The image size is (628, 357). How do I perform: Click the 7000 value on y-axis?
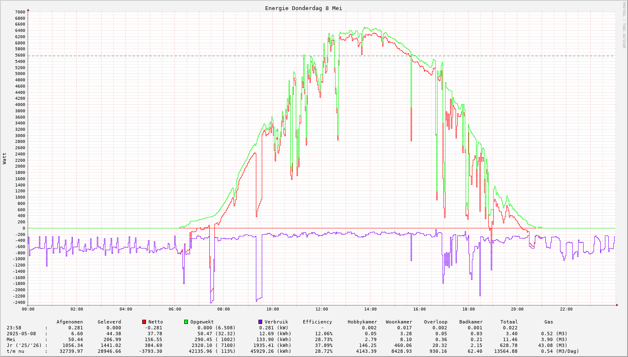click(20, 12)
